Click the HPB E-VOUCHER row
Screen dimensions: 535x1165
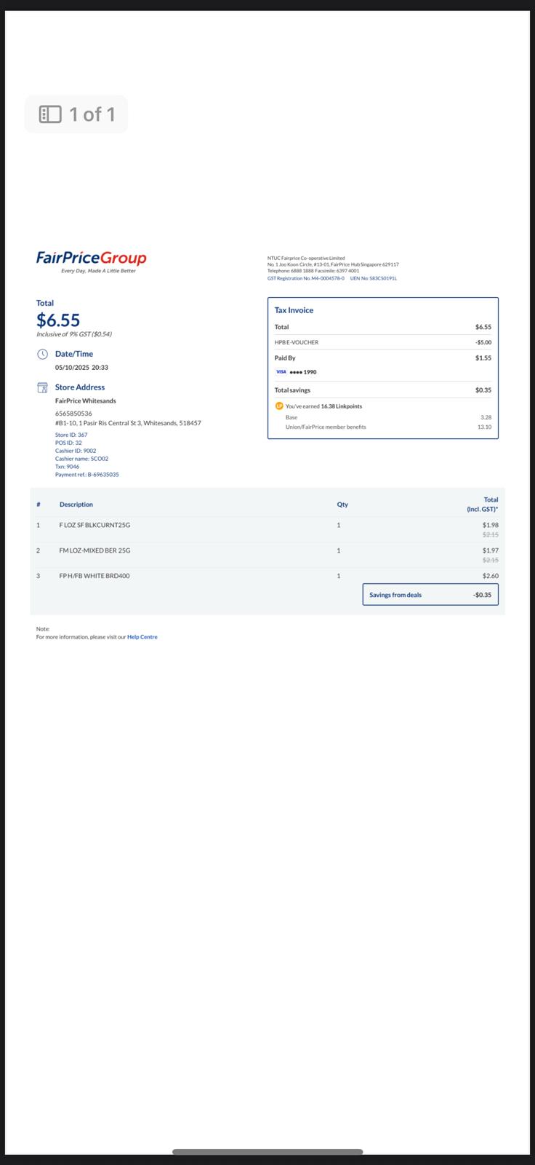pyautogui.click(x=382, y=342)
